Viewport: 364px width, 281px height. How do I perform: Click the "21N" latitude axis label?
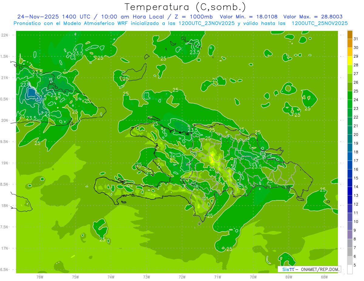click(5, 78)
